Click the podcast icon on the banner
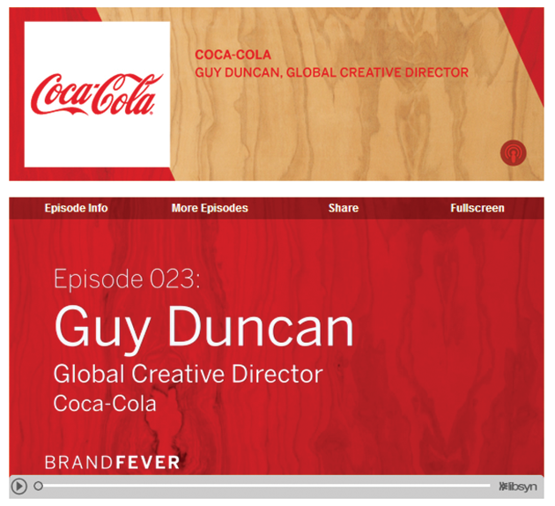 pos(513,153)
